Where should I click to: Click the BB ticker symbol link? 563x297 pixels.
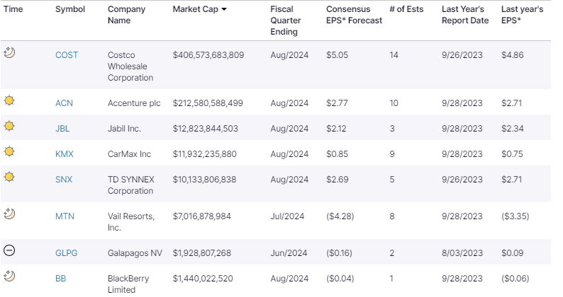coord(60,279)
